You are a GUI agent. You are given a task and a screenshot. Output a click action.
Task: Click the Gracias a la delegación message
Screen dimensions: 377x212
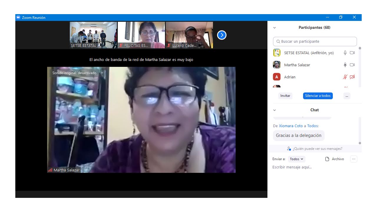point(299,135)
